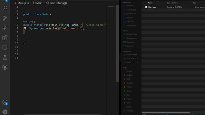The height and width of the screenshot is (115, 205).
Task: Open All Tags… in the Finder sidebar
Action: [x=130, y=111]
